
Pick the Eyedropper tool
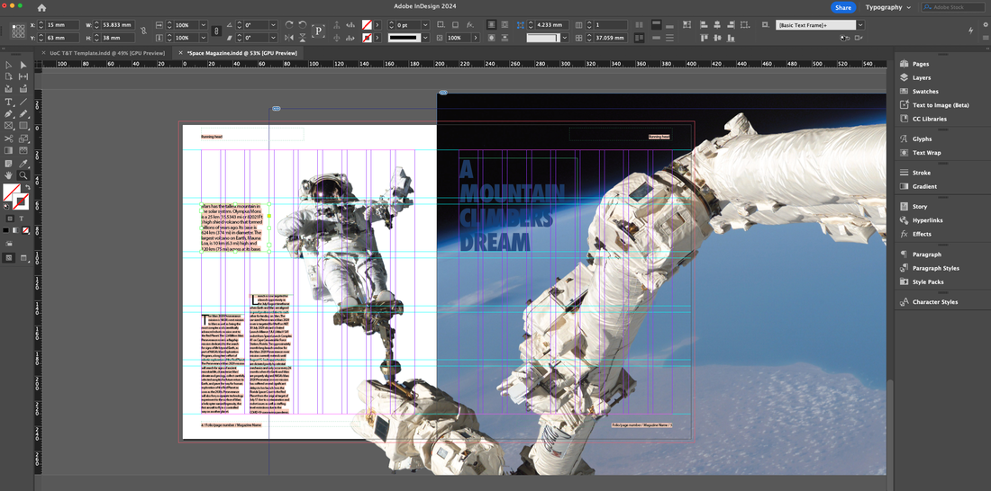[x=23, y=164]
